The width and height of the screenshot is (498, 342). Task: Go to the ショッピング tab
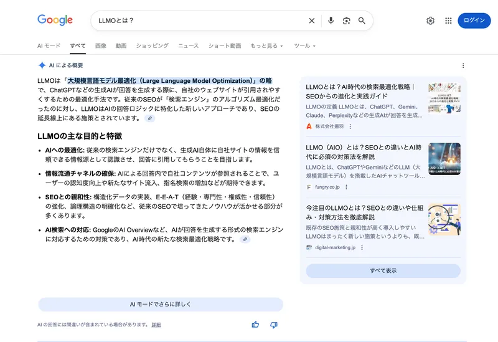[152, 45]
